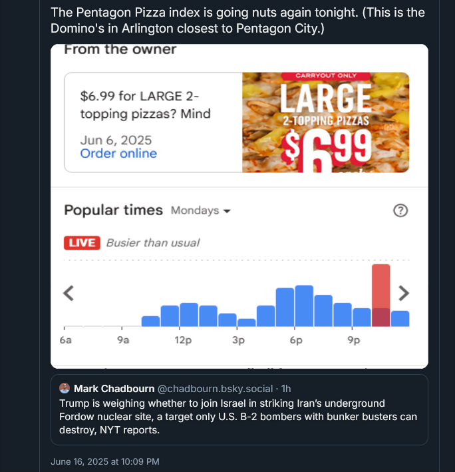Click the Popular times help question mark icon

tap(400, 210)
